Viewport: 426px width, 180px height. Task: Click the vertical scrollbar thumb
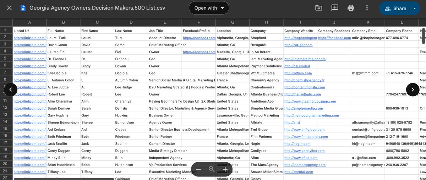coord(423,36)
